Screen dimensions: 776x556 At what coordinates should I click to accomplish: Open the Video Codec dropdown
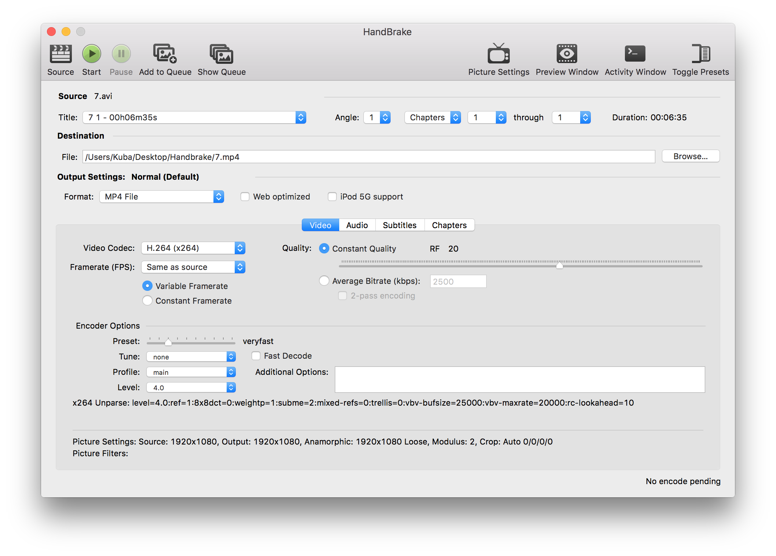(x=193, y=248)
